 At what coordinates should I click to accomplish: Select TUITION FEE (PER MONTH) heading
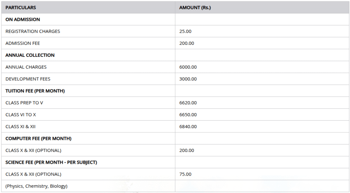point(35,91)
